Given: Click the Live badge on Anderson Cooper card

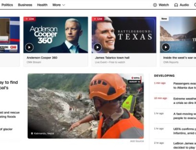Looking at the screenshot, I should (x=30, y=19).
